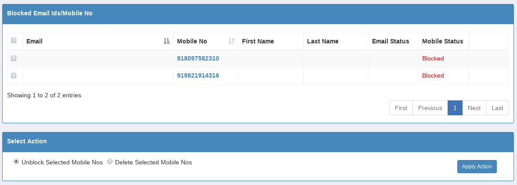Click the Next page button
The image size is (517, 185).
click(x=474, y=108)
